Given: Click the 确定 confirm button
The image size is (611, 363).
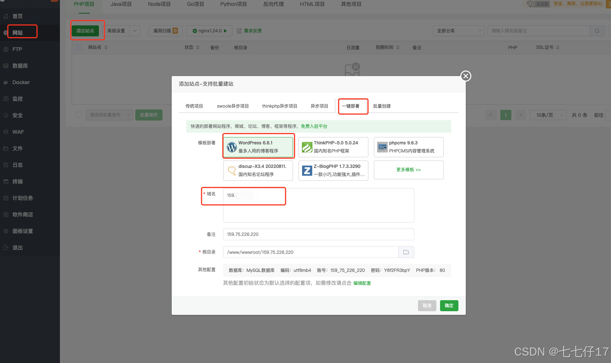Looking at the screenshot, I should pyautogui.click(x=449, y=306).
